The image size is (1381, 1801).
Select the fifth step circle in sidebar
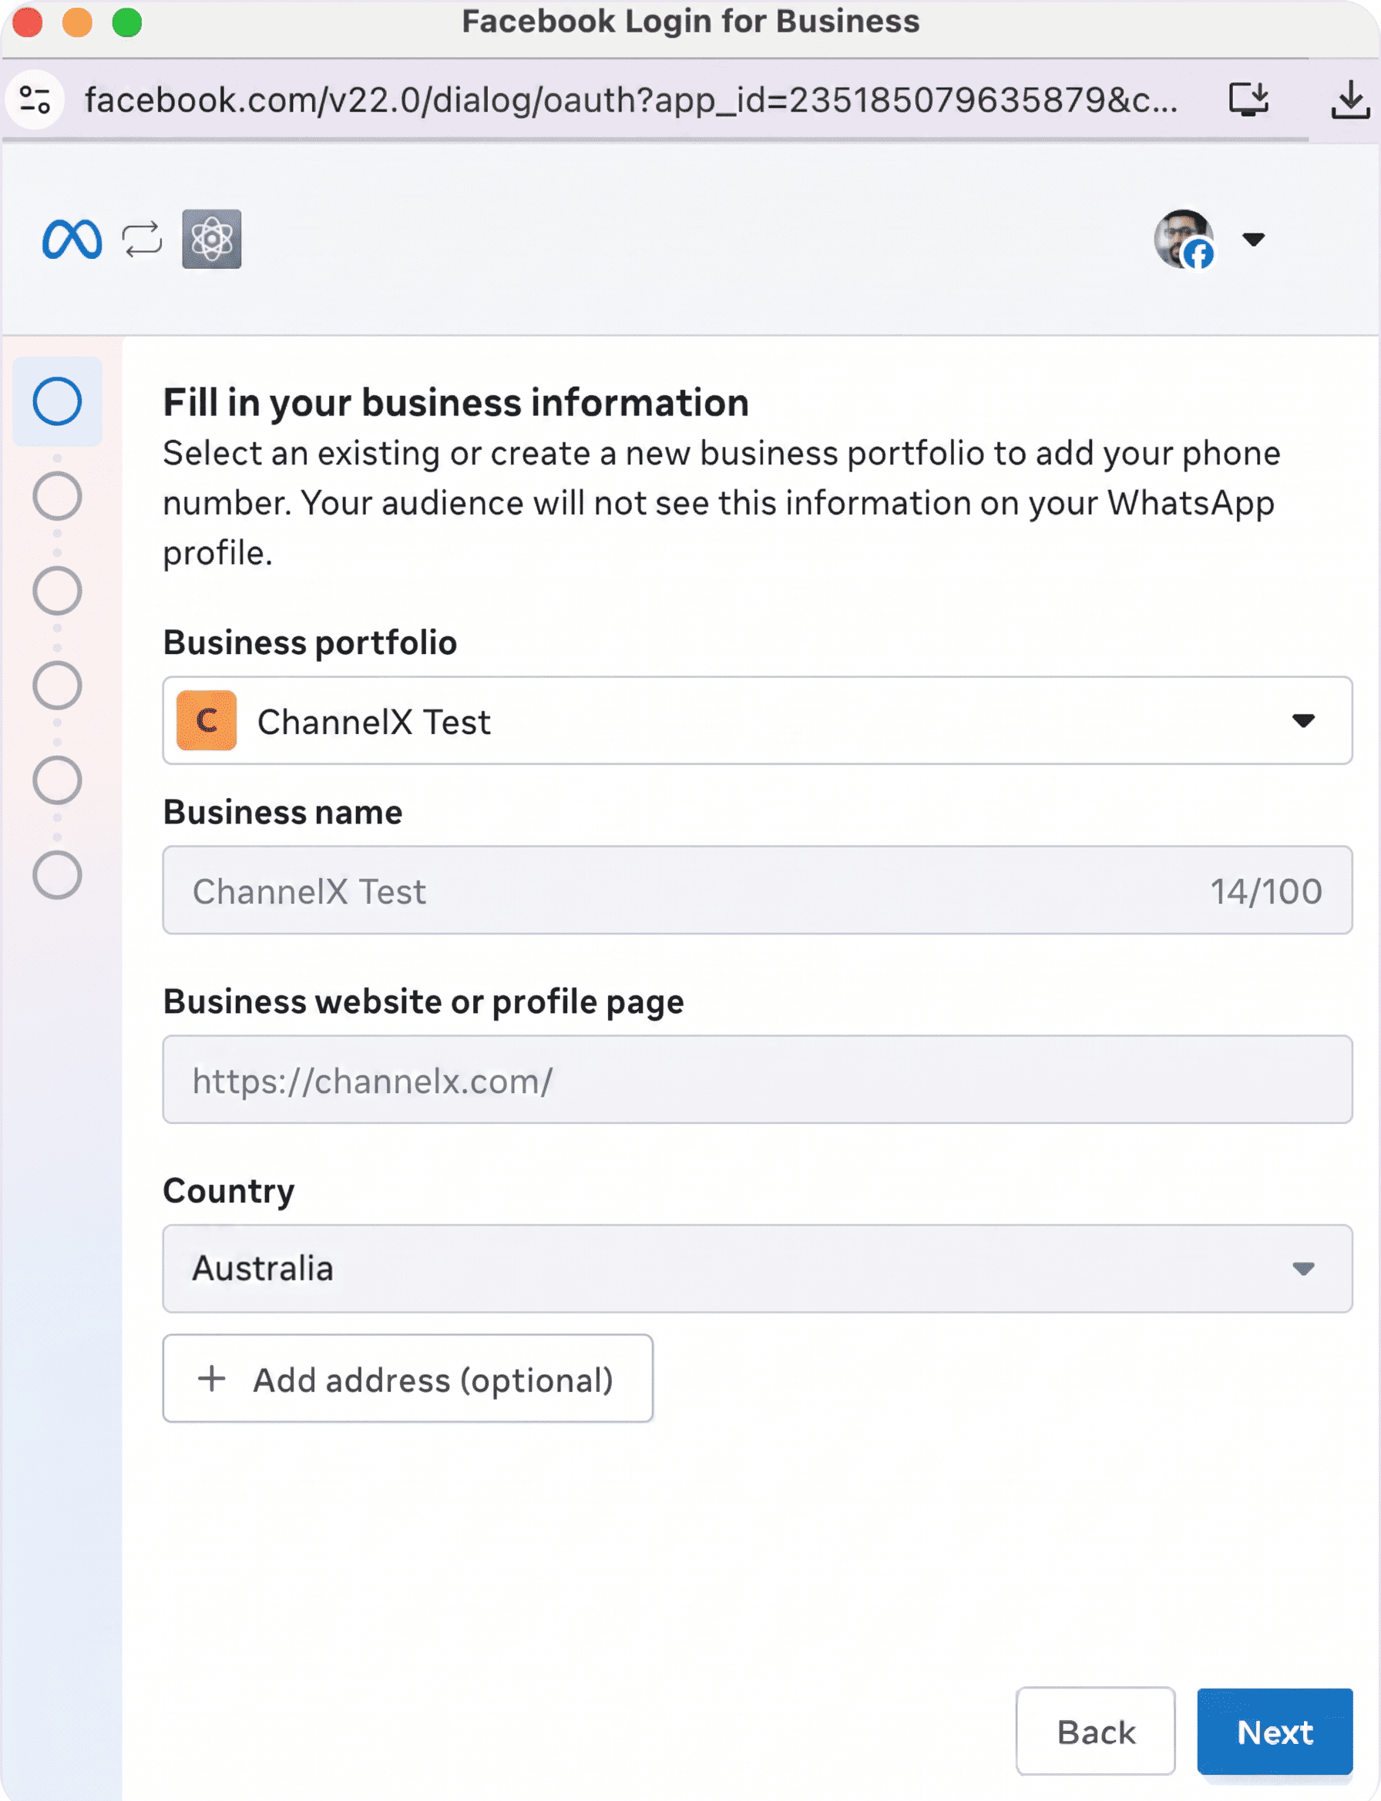58,780
